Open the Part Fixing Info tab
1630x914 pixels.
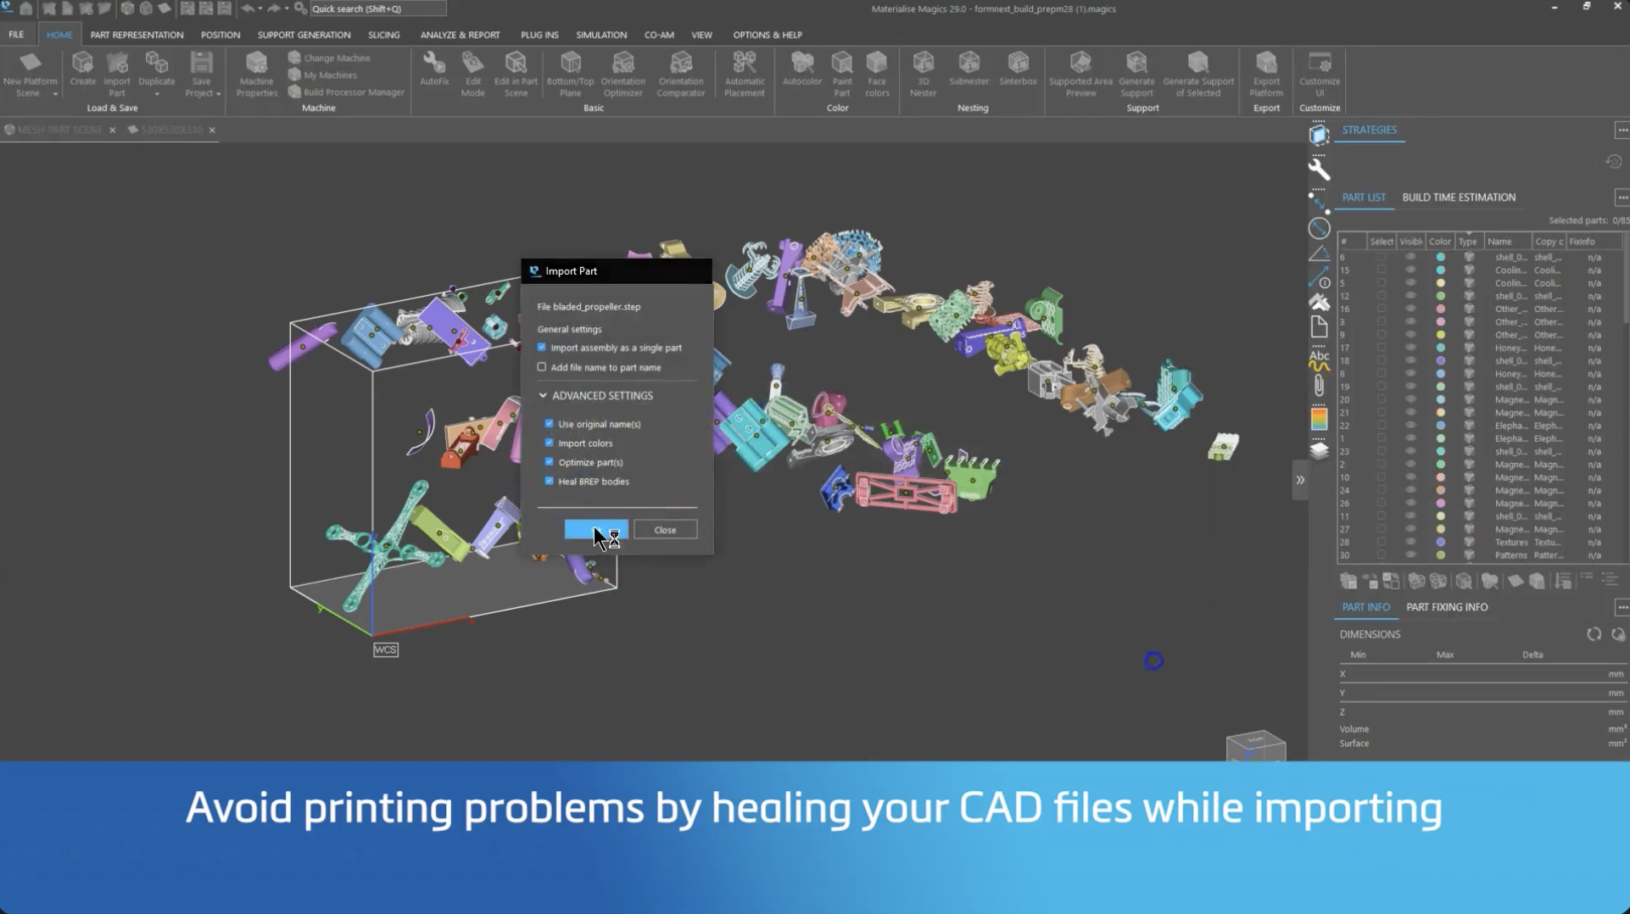(1447, 607)
